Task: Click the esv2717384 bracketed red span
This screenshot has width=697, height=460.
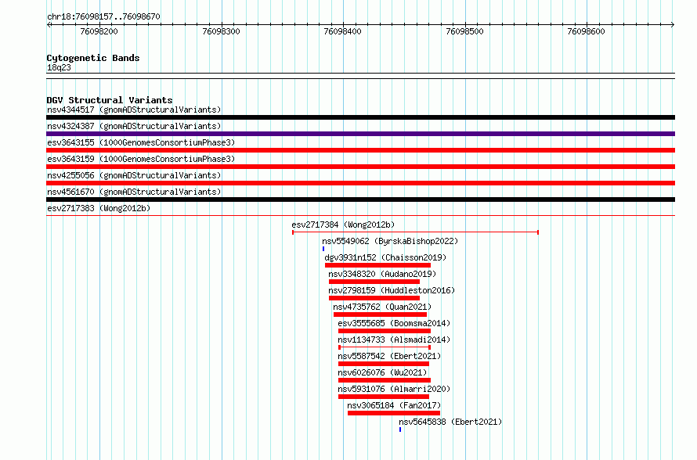Action: click(415, 232)
